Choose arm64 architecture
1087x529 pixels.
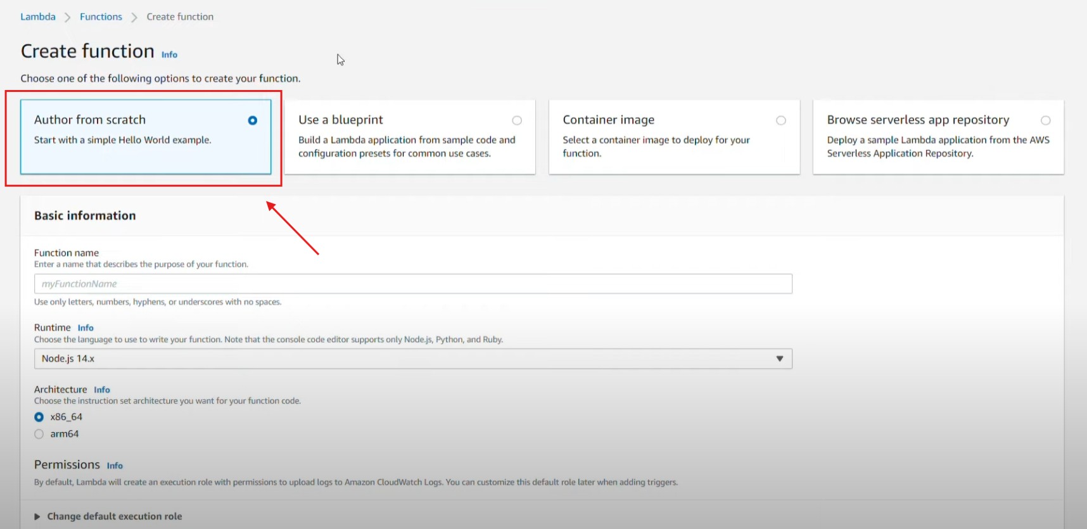click(x=39, y=434)
